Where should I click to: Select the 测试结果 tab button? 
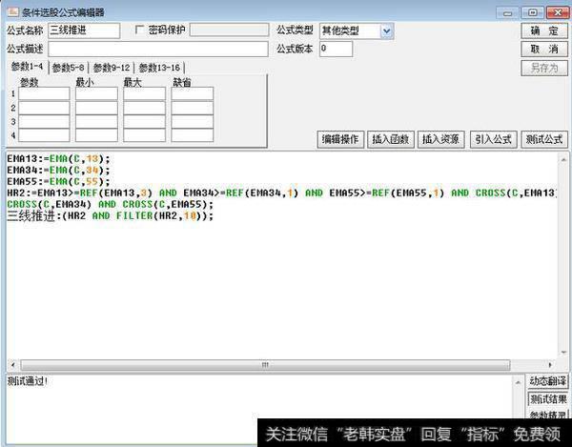click(547, 399)
